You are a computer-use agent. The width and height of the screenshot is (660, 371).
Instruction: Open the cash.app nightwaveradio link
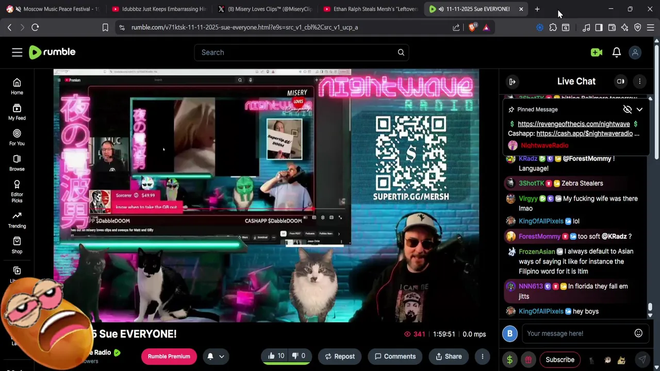click(x=584, y=133)
